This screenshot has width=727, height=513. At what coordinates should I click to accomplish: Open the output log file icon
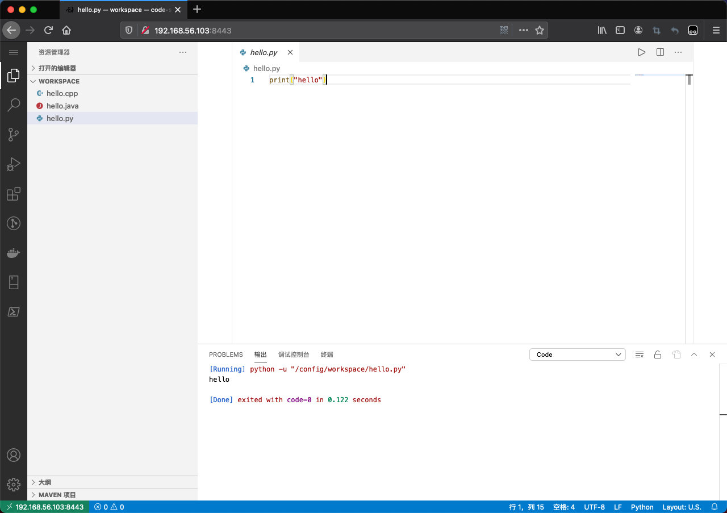(676, 354)
